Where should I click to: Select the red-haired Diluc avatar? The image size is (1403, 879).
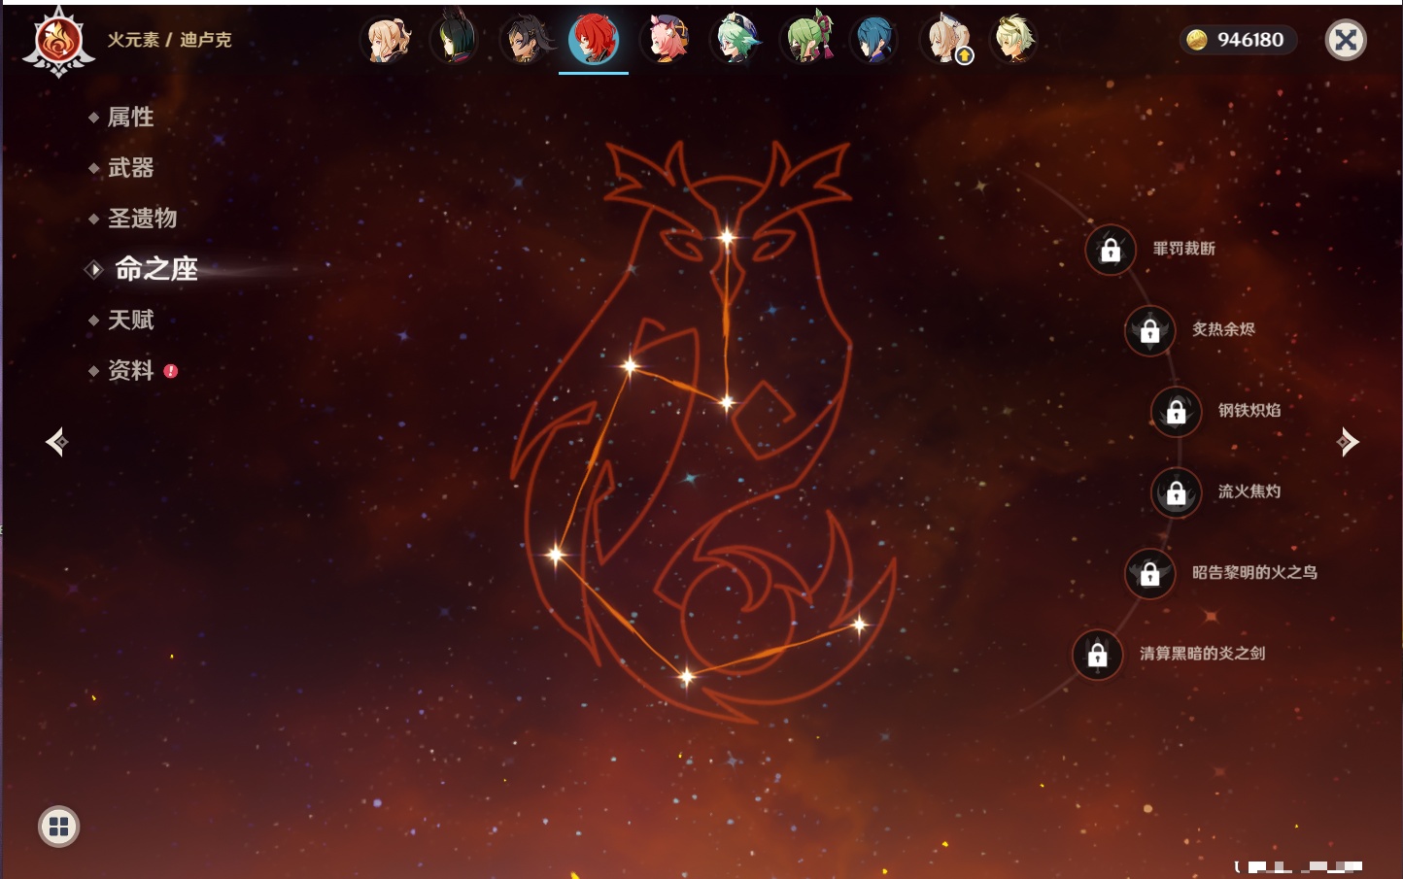tap(594, 40)
